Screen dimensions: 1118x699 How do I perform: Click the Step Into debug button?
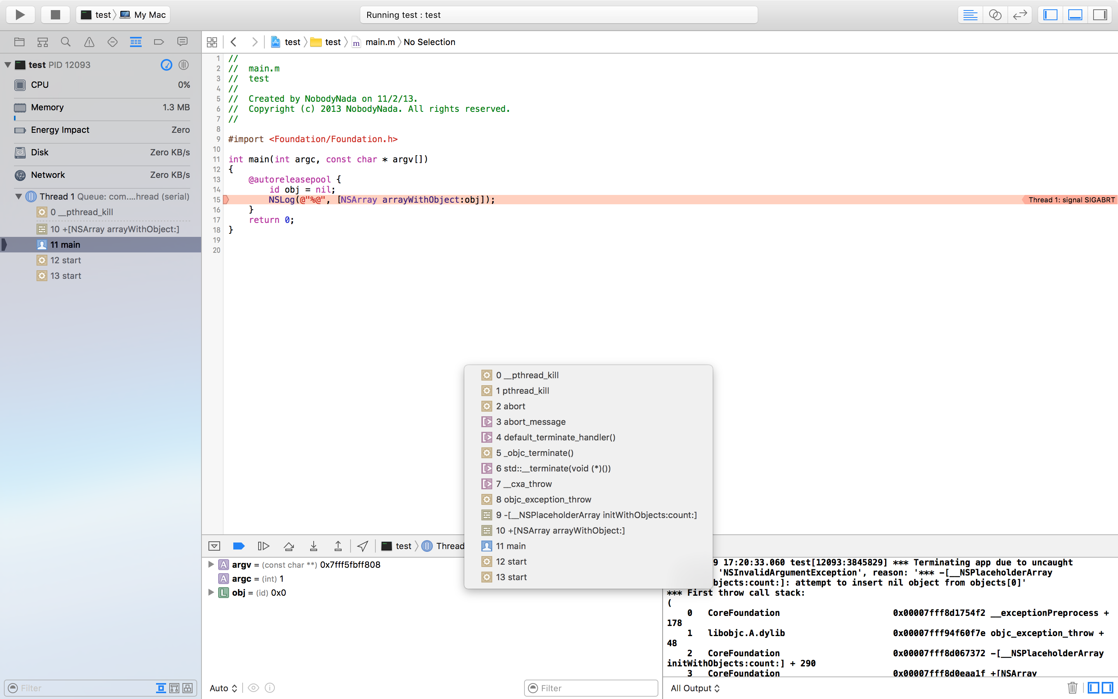click(313, 546)
